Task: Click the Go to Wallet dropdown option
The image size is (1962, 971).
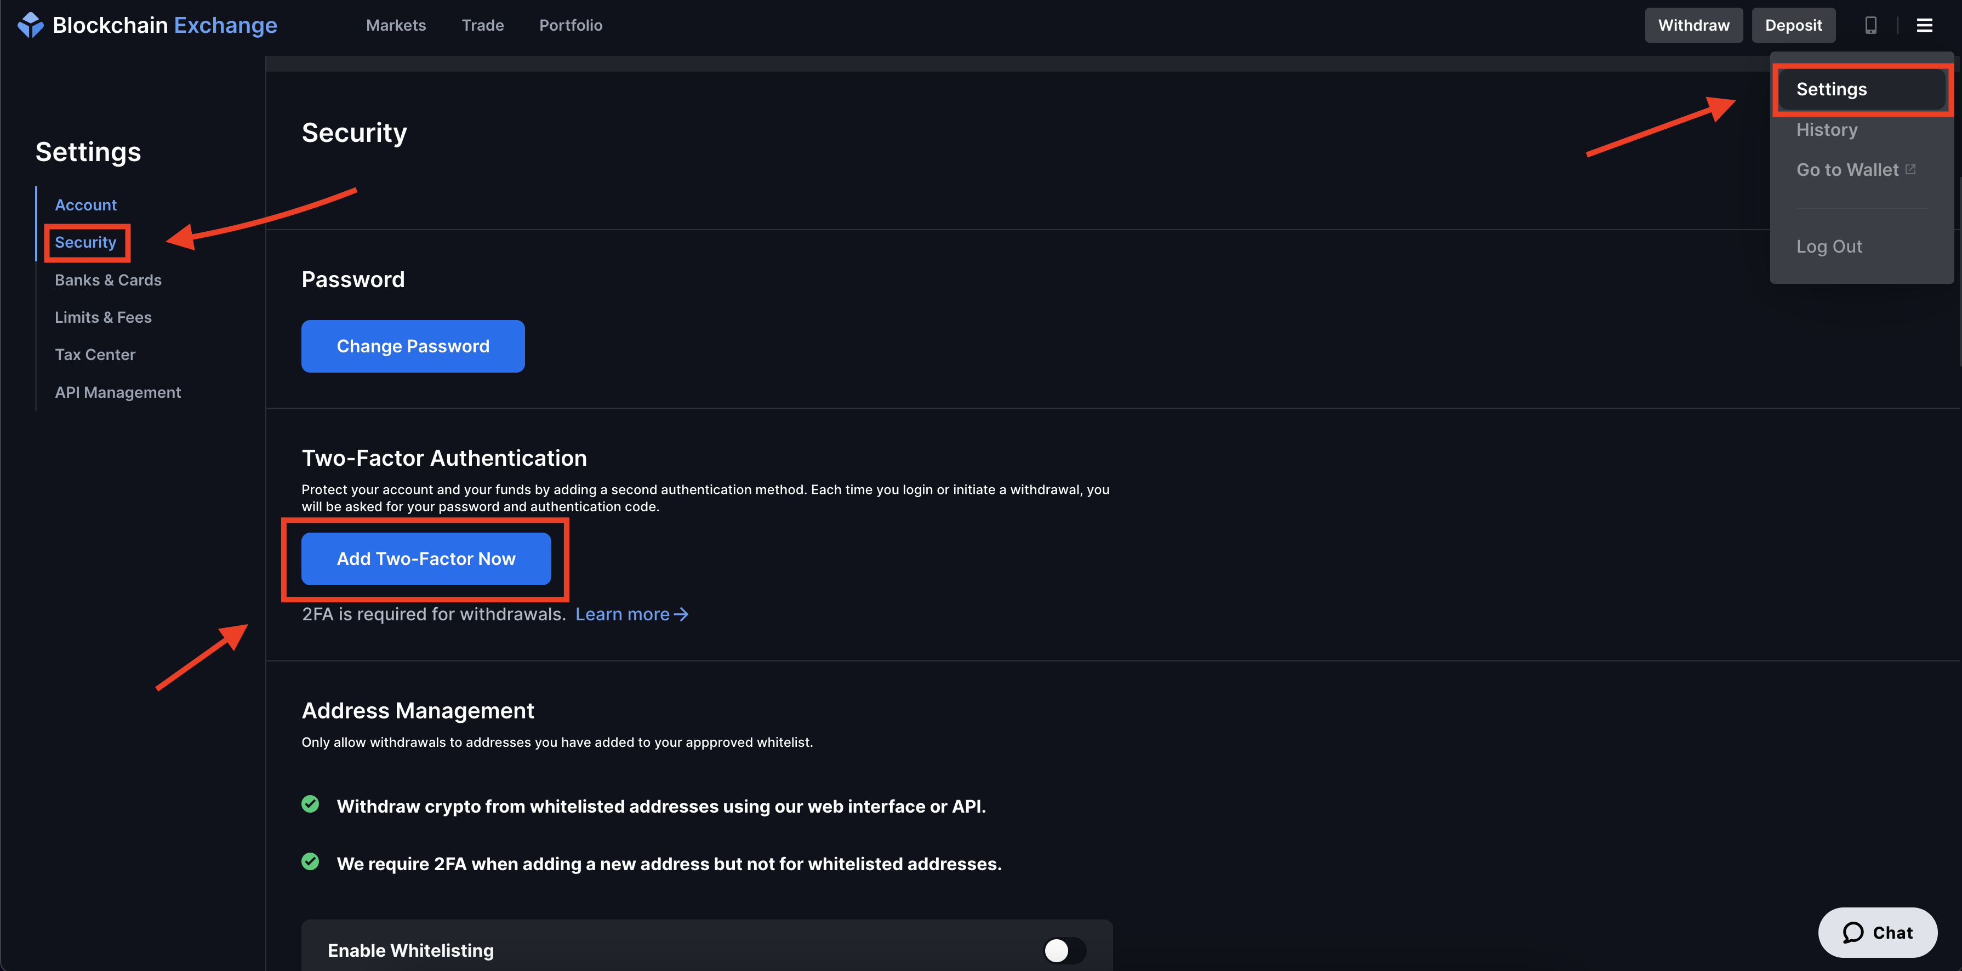Action: click(x=1856, y=169)
